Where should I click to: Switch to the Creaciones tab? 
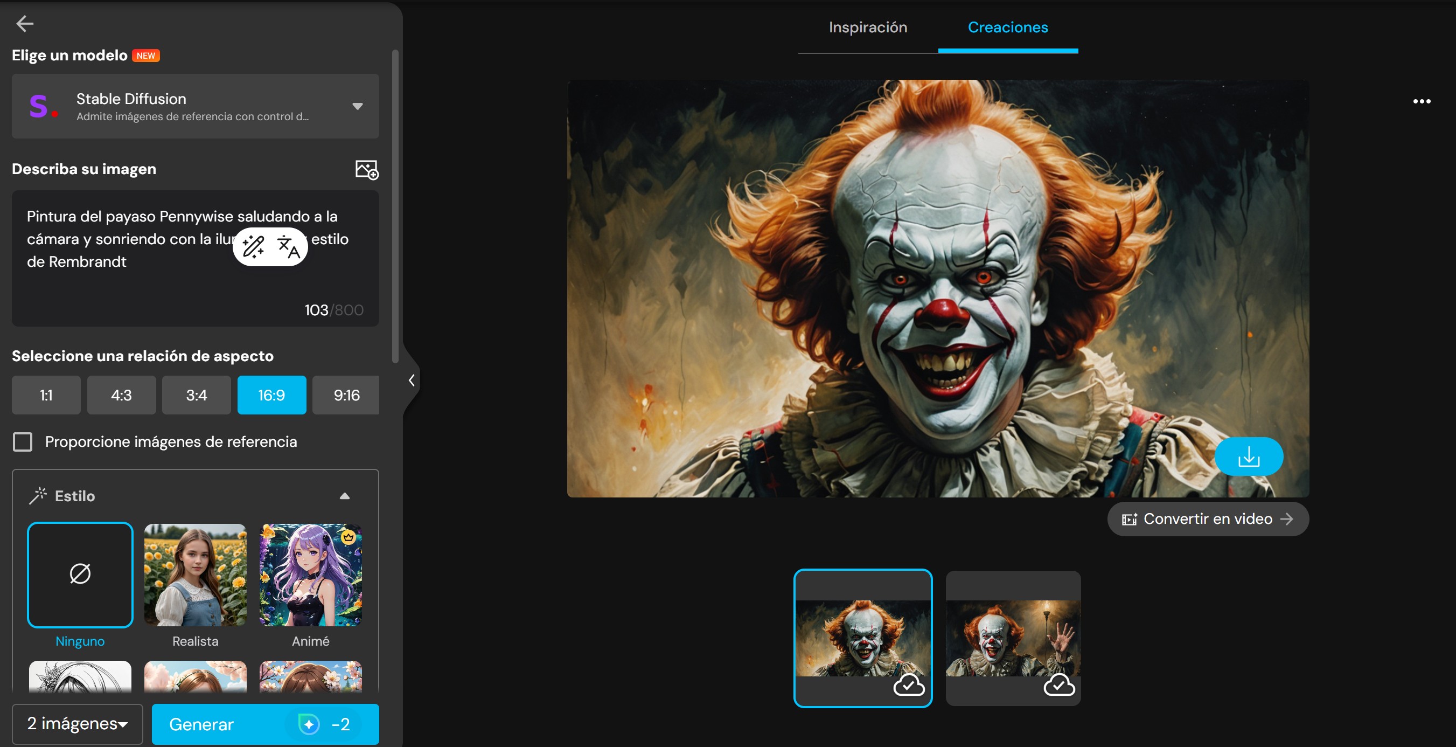tap(1007, 27)
